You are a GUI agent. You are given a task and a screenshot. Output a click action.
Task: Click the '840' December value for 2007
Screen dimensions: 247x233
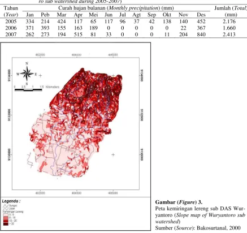(201, 34)
